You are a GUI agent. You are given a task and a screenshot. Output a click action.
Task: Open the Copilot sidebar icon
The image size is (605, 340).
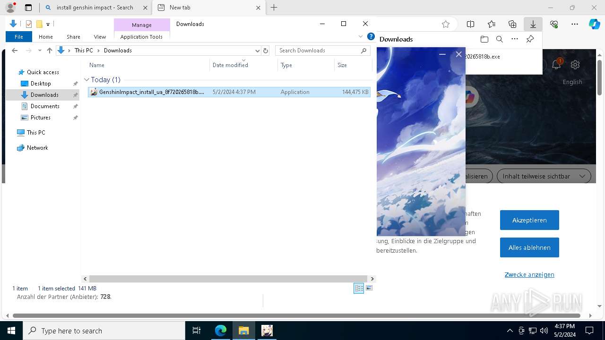(594, 24)
